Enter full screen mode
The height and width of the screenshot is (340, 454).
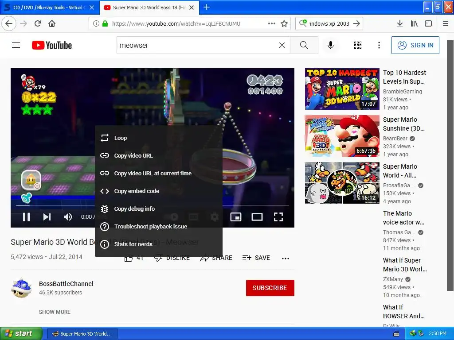[x=278, y=217]
